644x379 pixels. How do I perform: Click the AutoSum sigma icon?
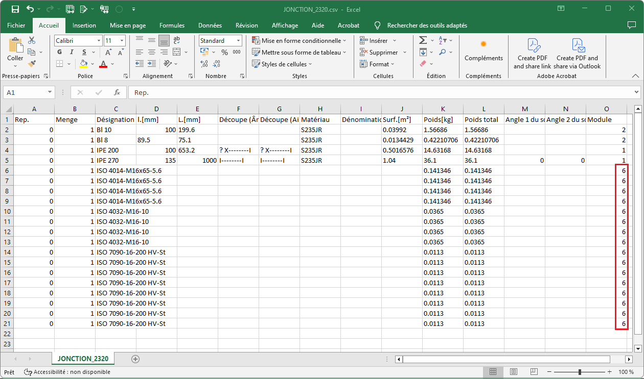(x=423, y=41)
